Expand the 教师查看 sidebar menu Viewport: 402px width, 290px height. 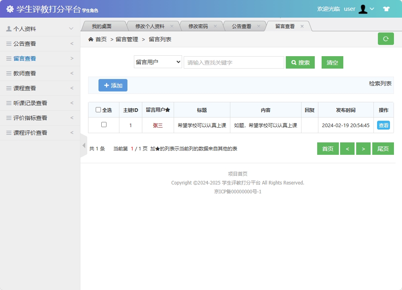24,73
